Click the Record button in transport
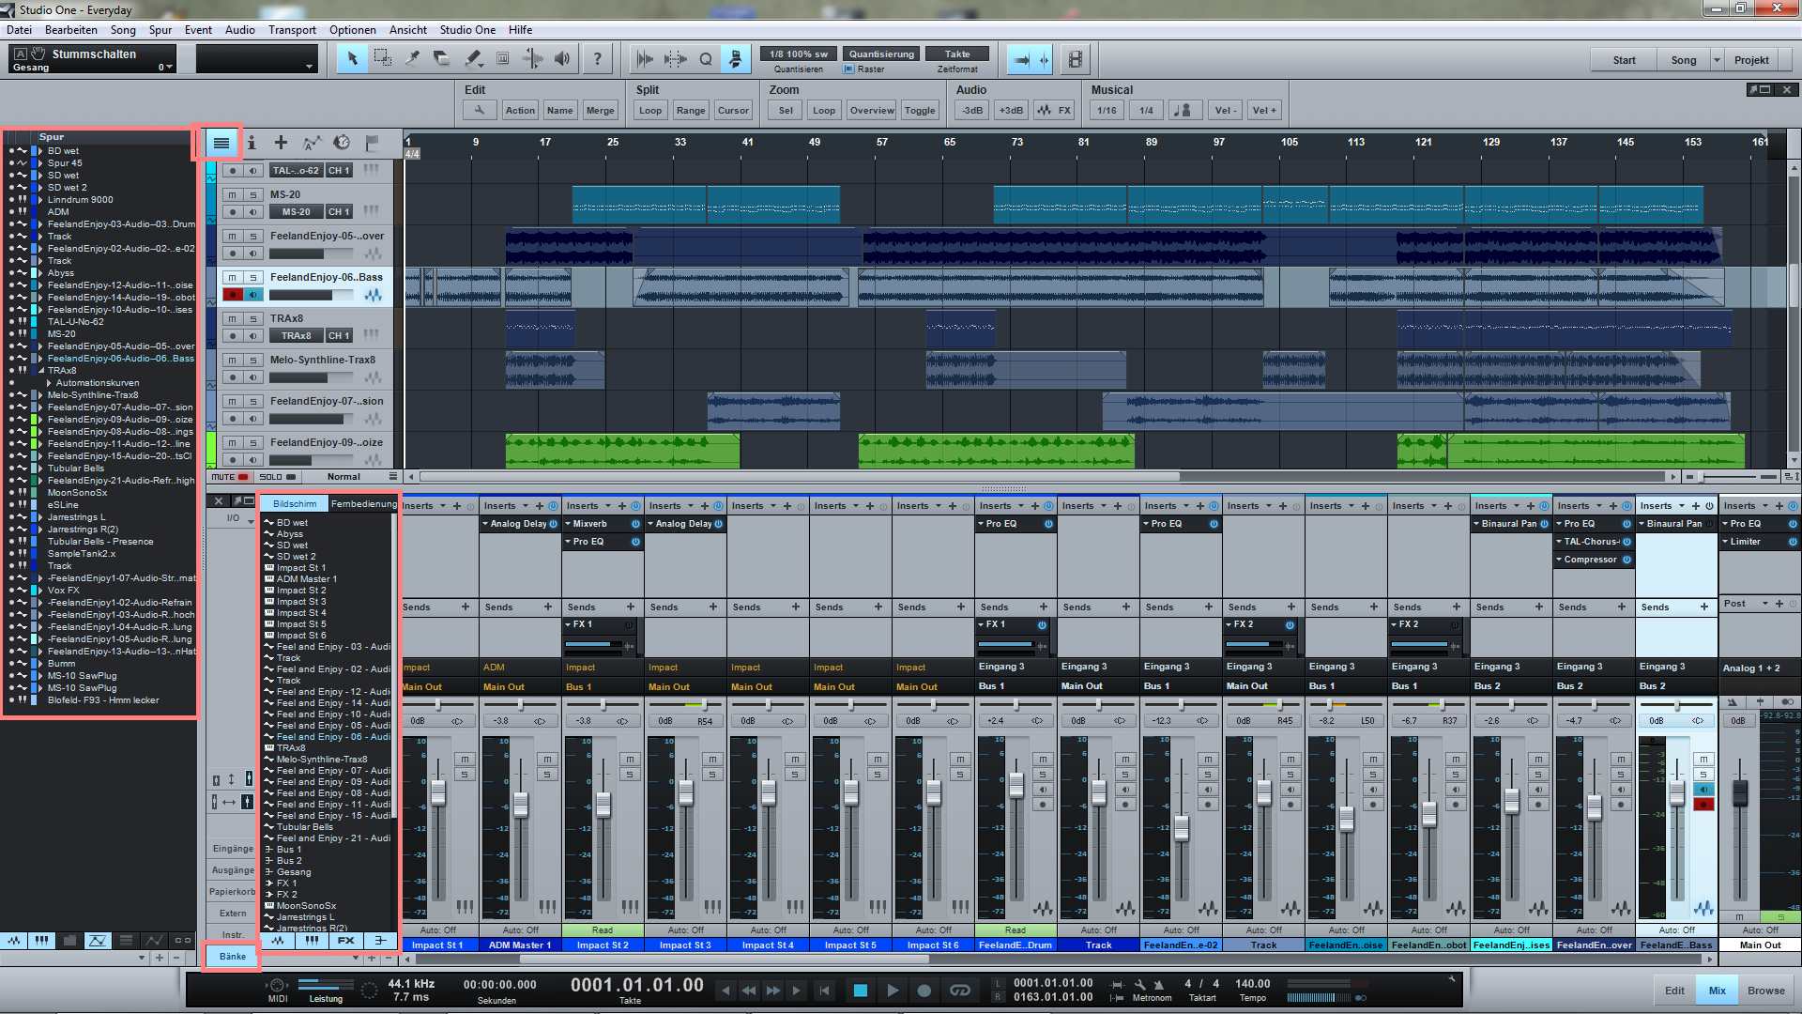The image size is (1802, 1014). pos(924,990)
